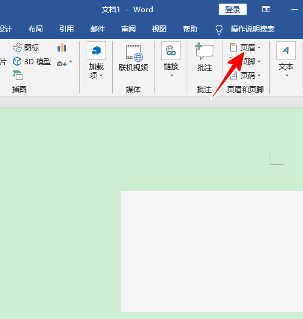The width and height of the screenshot is (303, 319).
Task: Sign in with the 登录 button
Action: (233, 9)
